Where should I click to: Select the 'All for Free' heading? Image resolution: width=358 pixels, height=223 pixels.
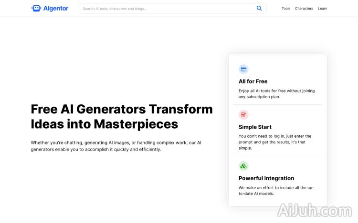point(253,81)
